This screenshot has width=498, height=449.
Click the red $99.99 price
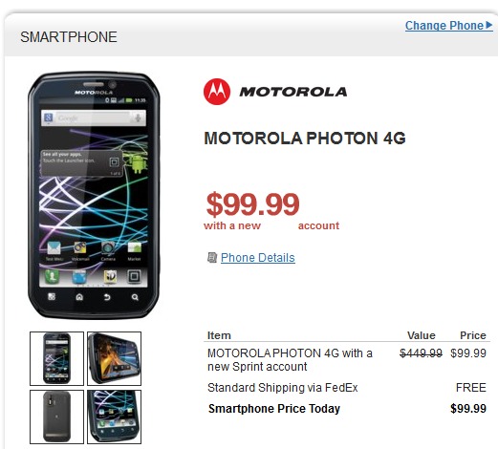[x=253, y=204]
